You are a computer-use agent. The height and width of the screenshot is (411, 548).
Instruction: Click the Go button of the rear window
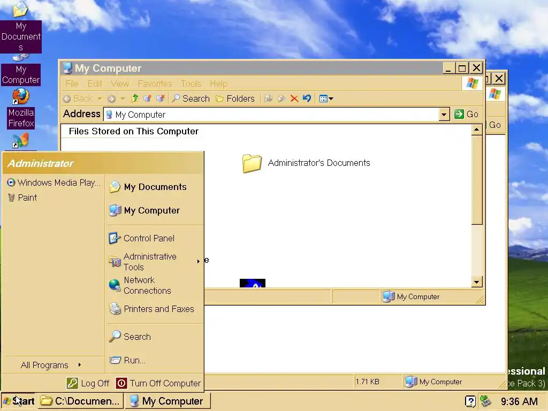[495, 125]
